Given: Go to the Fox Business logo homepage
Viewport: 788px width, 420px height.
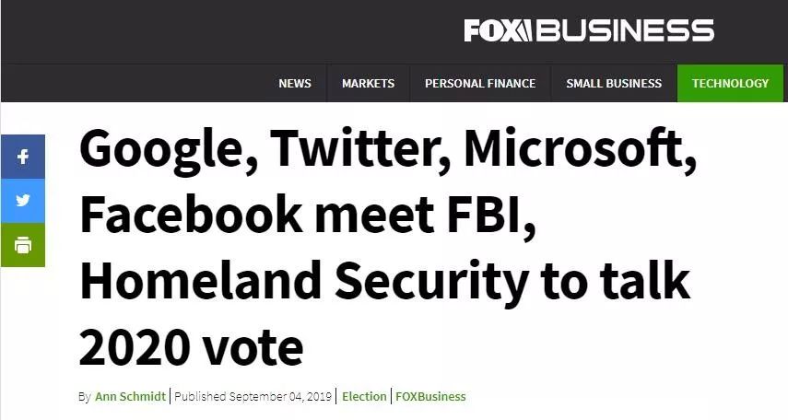Looking at the screenshot, I should (x=589, y=30).
